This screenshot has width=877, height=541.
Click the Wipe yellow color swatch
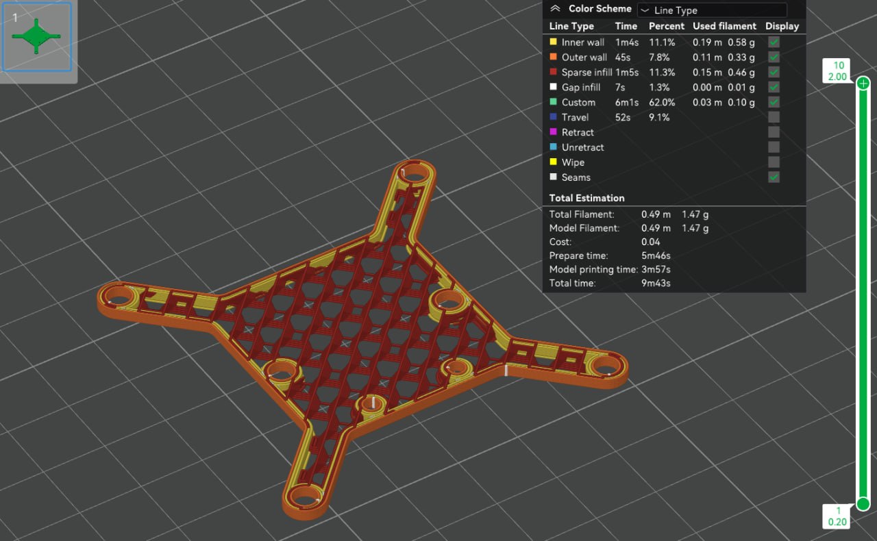pyautogui.click(x=553, y=162)
